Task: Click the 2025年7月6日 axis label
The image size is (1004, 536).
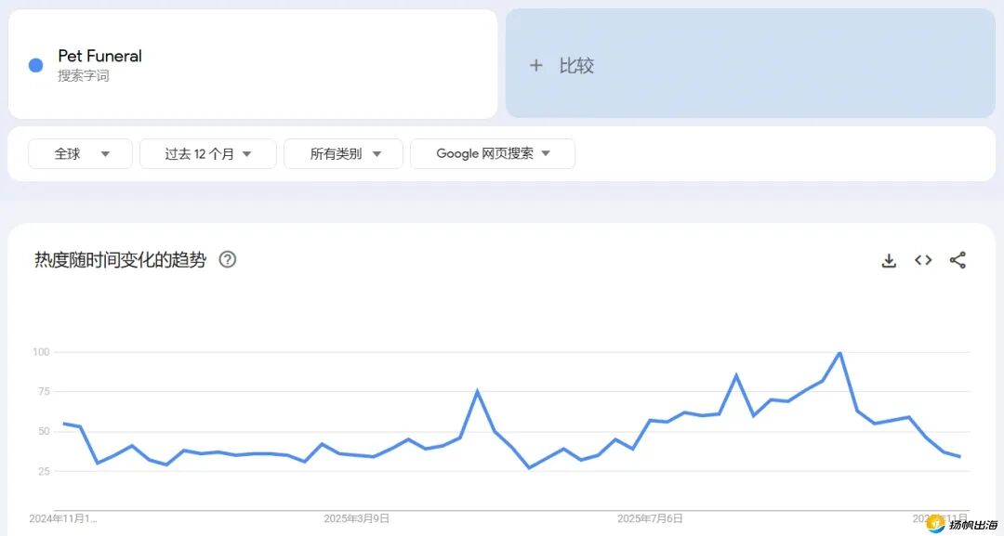Action: pyautogui.click(x=651, y=518)
